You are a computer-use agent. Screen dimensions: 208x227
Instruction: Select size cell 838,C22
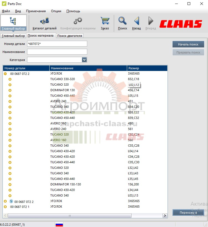[133, 112]
